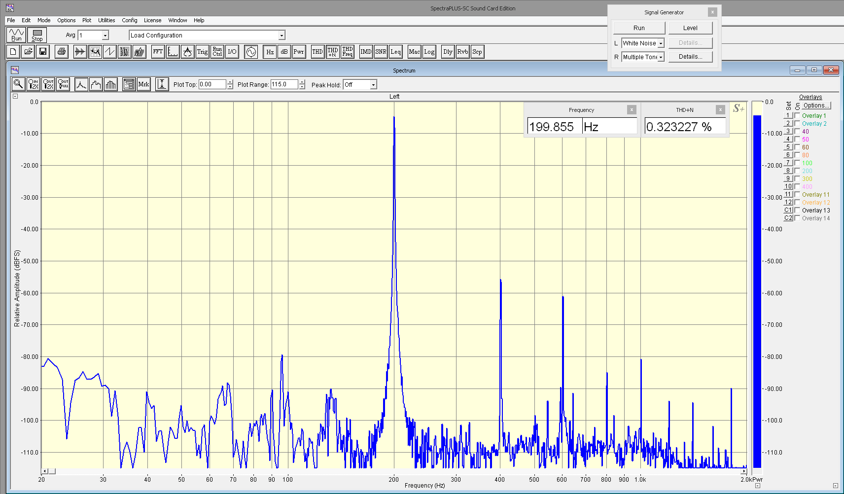The image size is (844, 494).
Task: Print using the printer icon
Action: coord(62,51)
